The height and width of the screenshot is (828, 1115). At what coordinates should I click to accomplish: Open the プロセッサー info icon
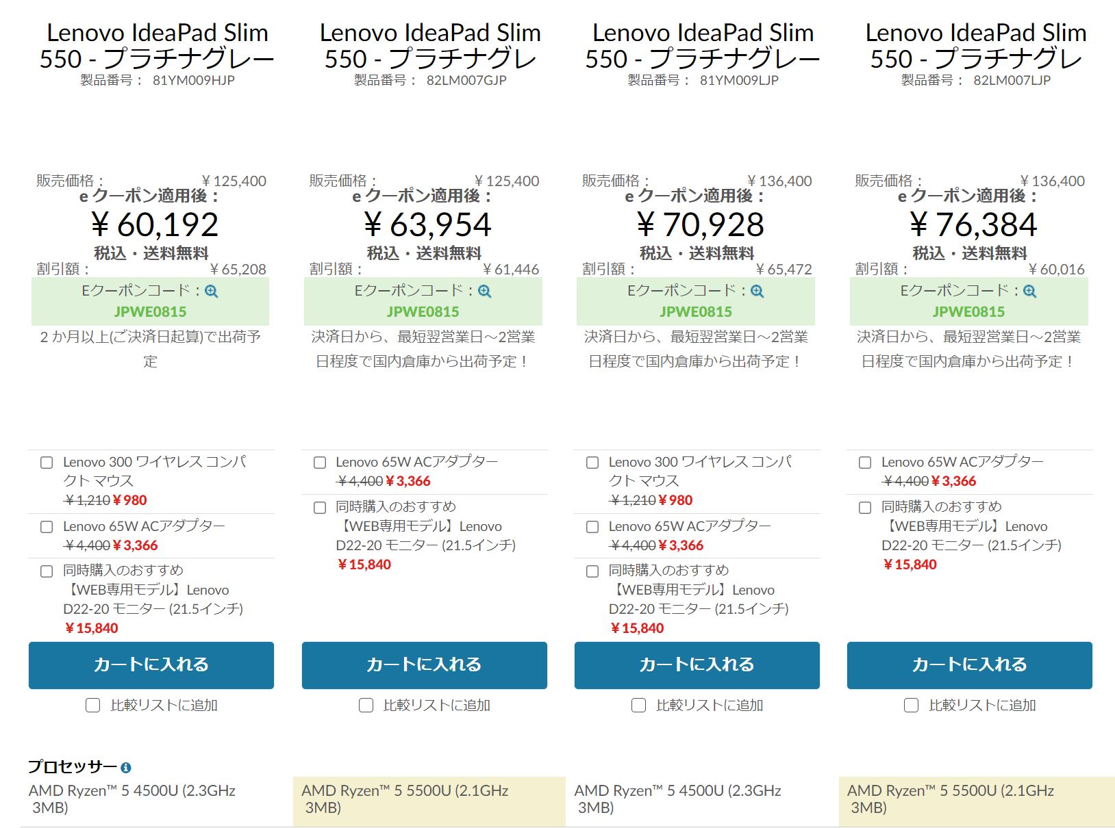coord(126,768)
